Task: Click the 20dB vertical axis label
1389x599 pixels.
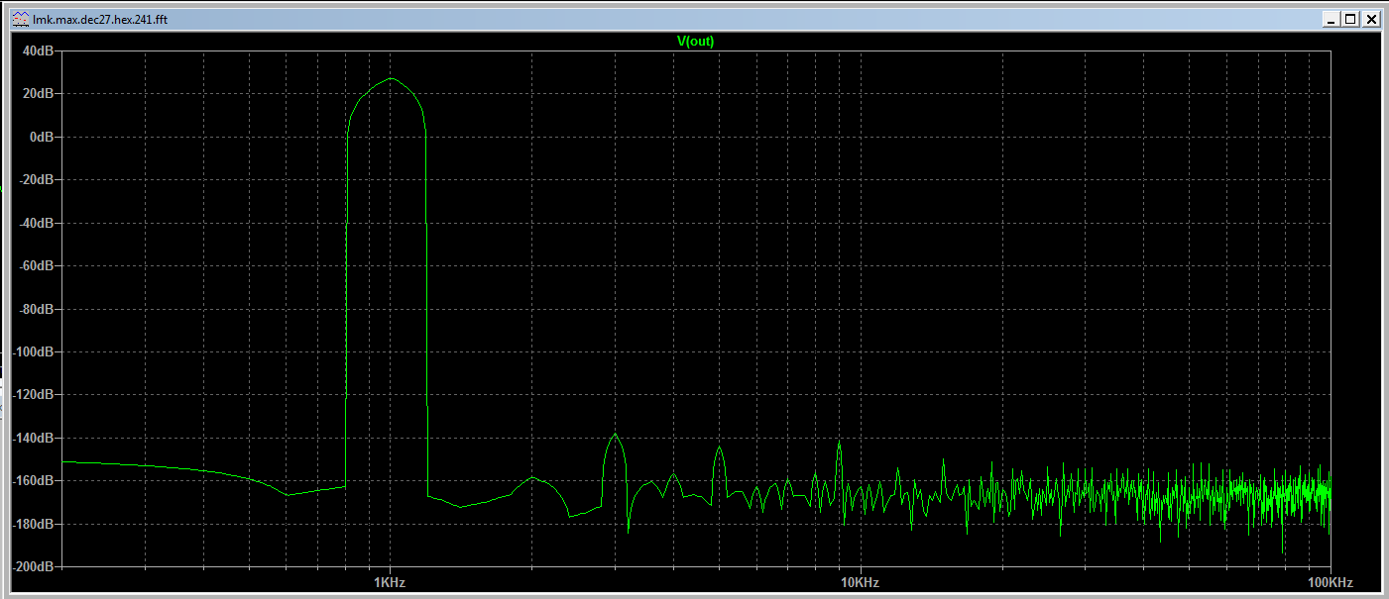Action: click(x=37, y=94)
